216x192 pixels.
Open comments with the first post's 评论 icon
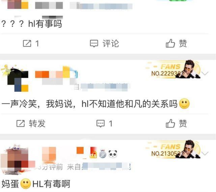tap(94, 43)
